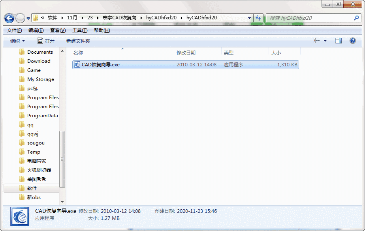Toggle the preview pane icon
365x231 pixels.
pos(338,40)
